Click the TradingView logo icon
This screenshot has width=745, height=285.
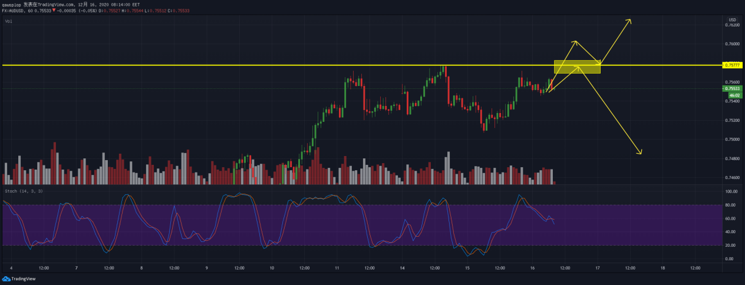[x=6, y=279]
